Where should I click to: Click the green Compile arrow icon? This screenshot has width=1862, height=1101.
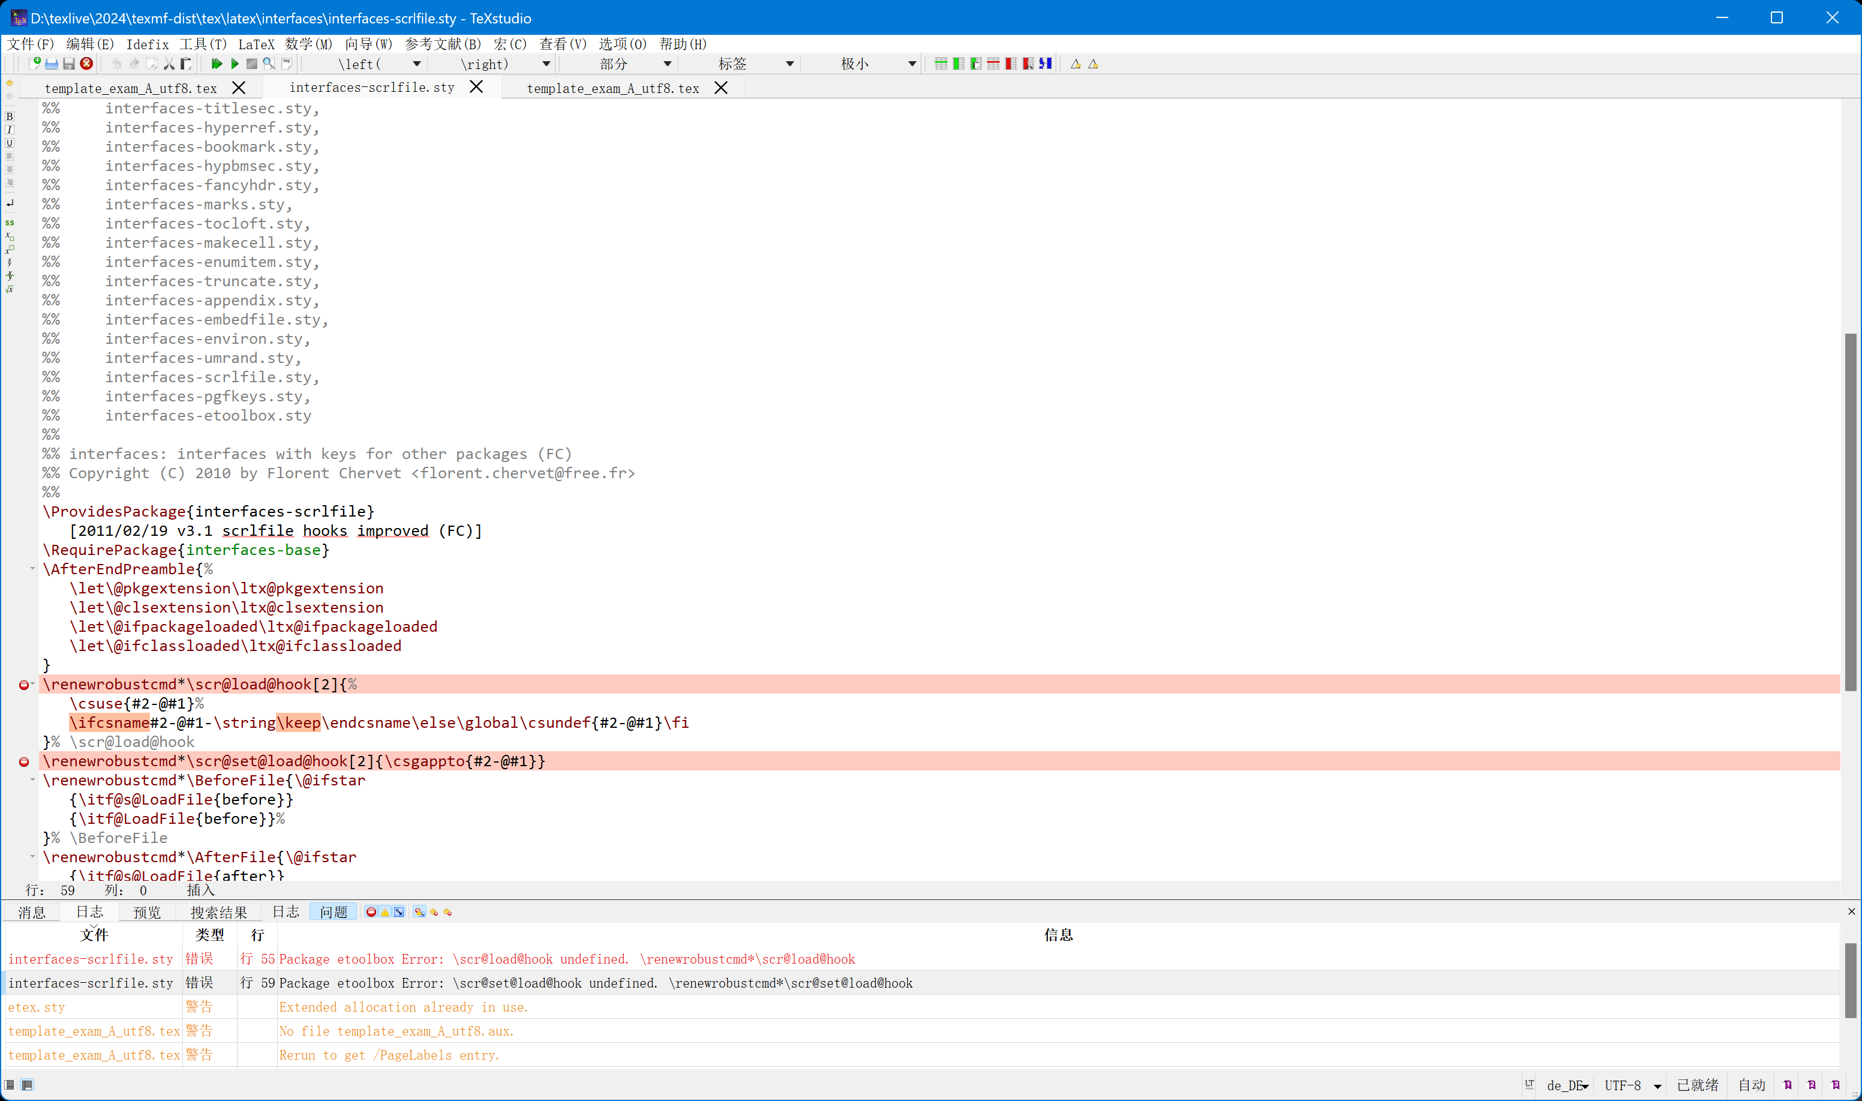pos(235,64)
